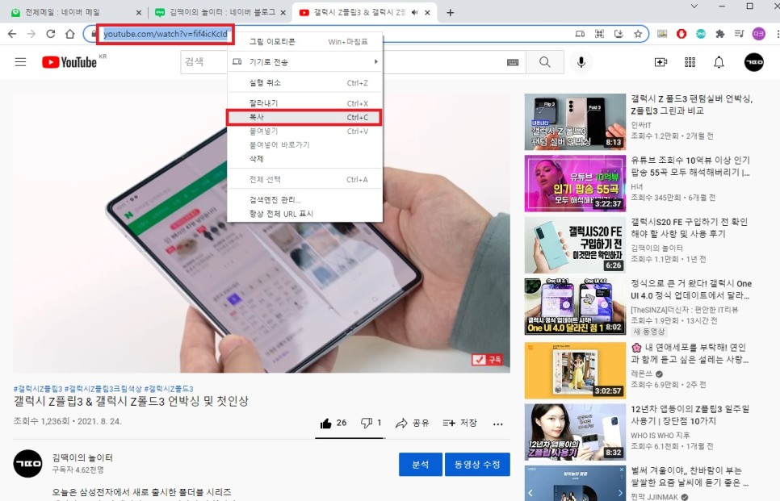Click the 동영상 수정 button
This screenshot has width=780, height=501.
tap(477, 464)
